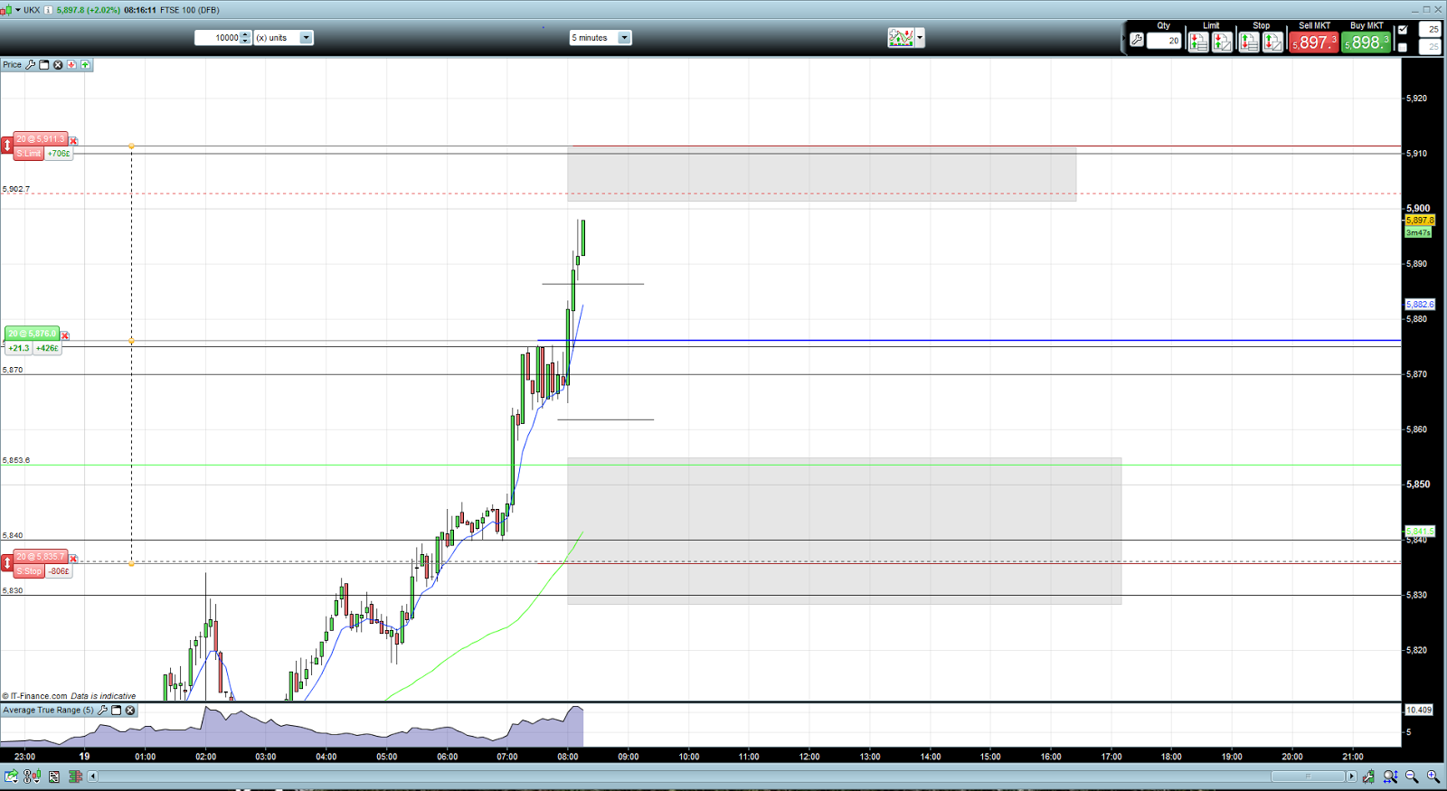Click the 5,853.6 price level label
The image size is (1447, 791).
pyautogui.click(x=16, y=460)
